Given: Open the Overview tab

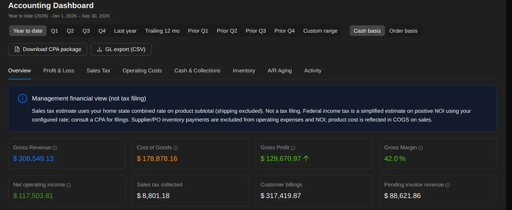Looking at the screenshot, I should pos(19,70).
